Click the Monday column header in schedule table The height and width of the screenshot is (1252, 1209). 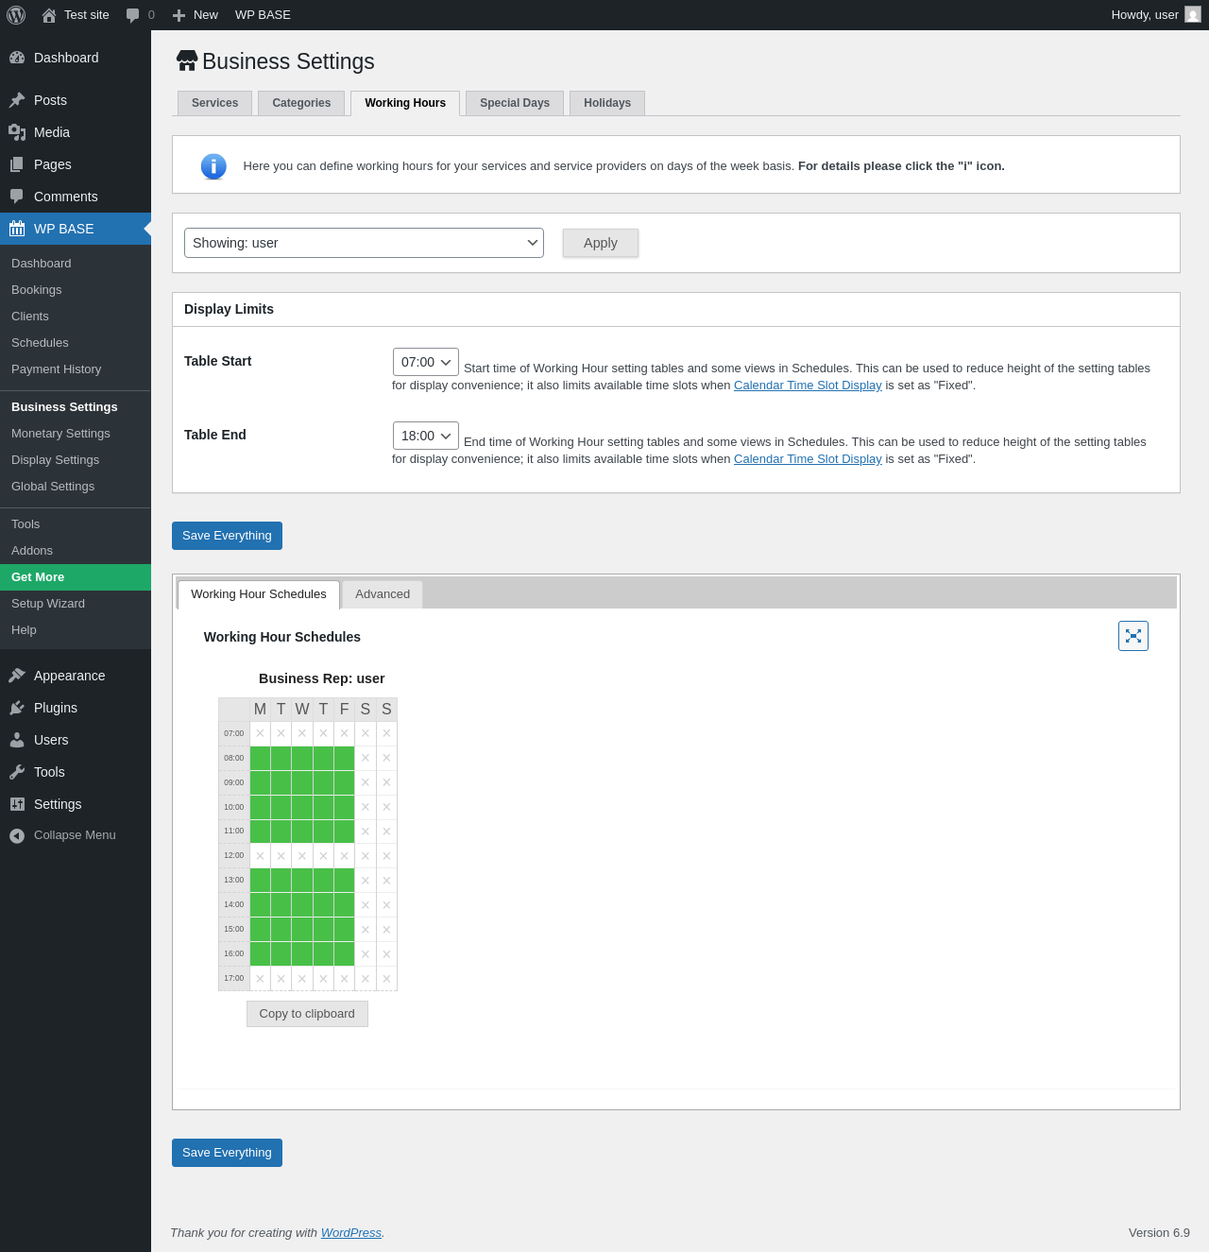[x=260, y=710]
